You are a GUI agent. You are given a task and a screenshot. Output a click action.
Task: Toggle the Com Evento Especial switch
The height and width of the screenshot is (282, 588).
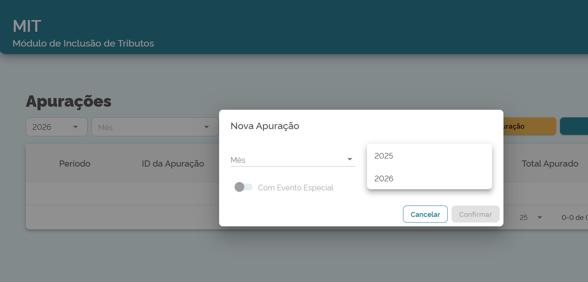243,187
